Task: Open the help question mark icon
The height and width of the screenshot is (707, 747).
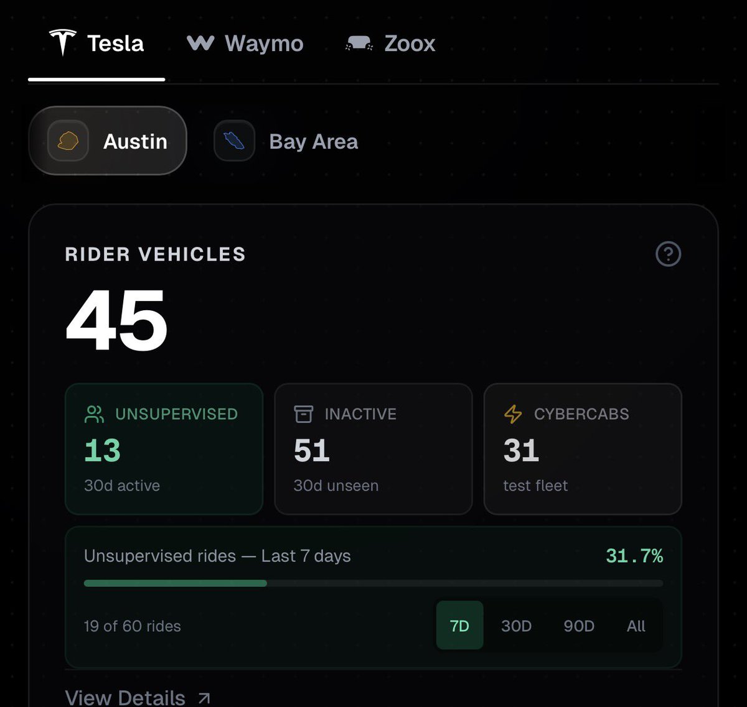Action: 668,254
